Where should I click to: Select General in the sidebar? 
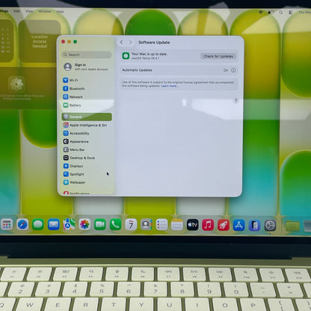click(x=87, y=117)
